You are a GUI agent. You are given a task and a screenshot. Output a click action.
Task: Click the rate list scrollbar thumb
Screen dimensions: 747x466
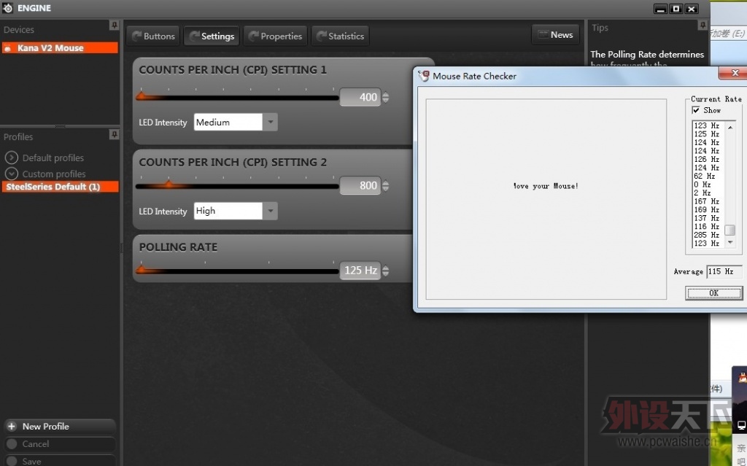[729, 230]
